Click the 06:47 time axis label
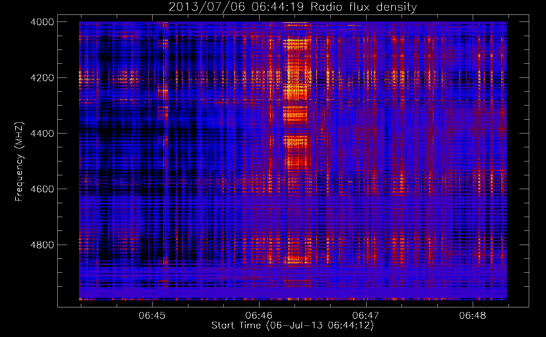The image size is (546, 337). coord(366,315)
